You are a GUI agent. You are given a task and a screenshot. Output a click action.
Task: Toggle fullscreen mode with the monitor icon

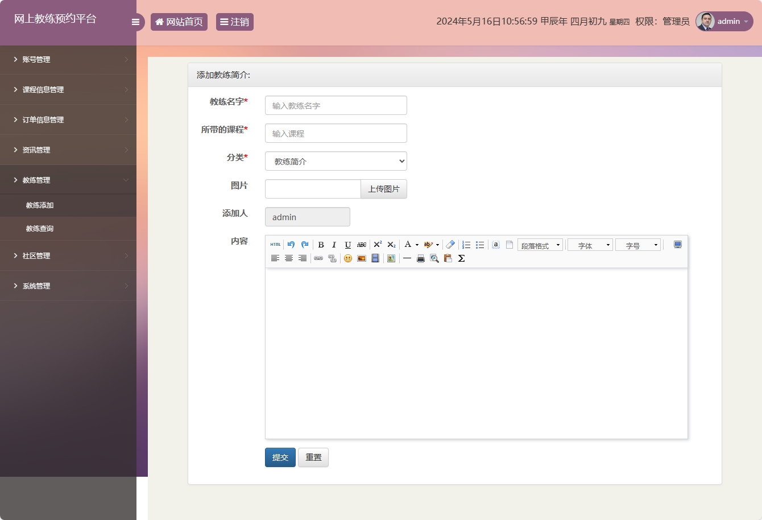click(677, 244)
